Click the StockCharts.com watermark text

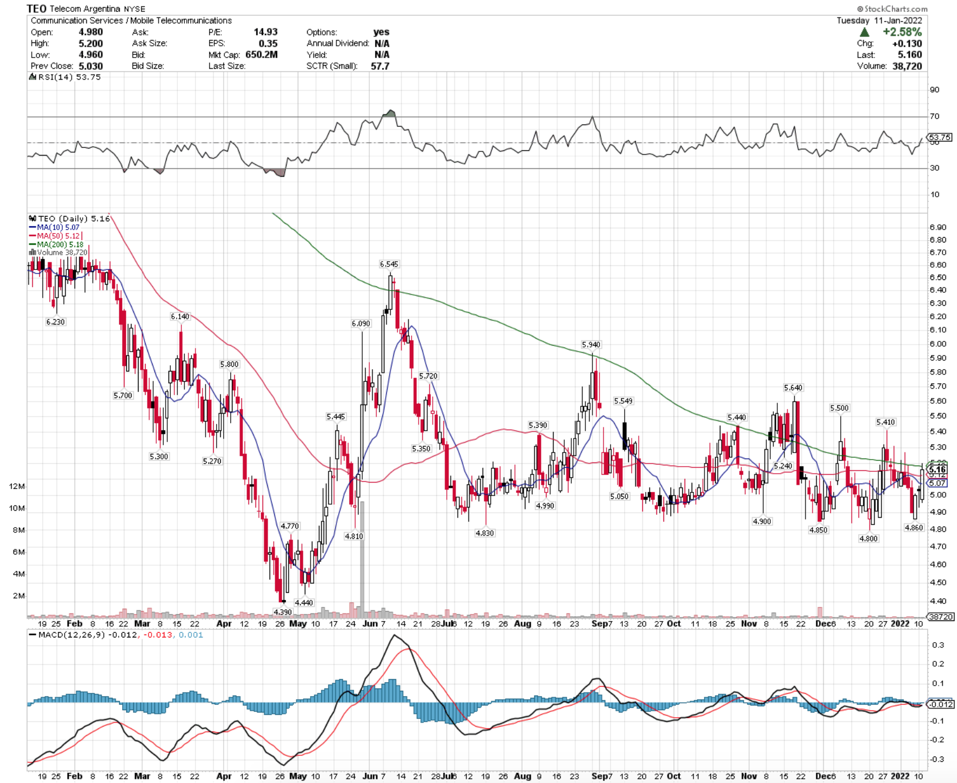[x=892, y=9]
